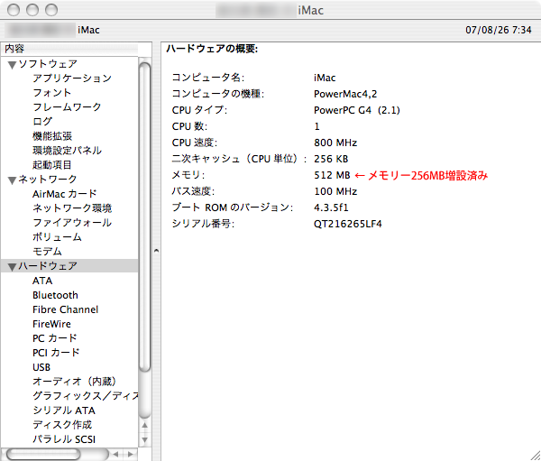Image resolution: width=541 pixels, height=461 pixels.
Task: Select ATA under hardware
Action: 42,281
